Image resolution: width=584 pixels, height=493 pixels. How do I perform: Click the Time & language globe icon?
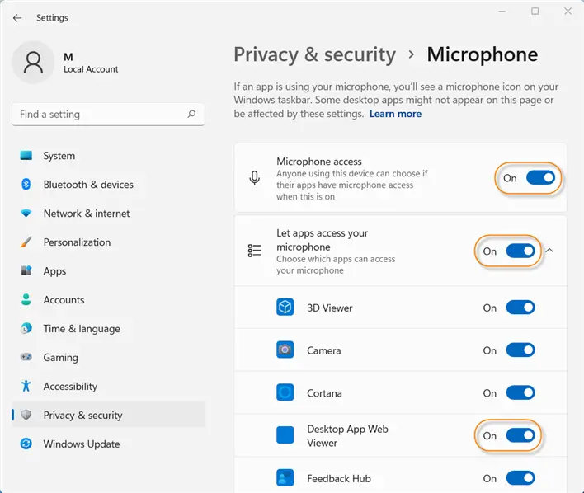click(x=26, y=328)
